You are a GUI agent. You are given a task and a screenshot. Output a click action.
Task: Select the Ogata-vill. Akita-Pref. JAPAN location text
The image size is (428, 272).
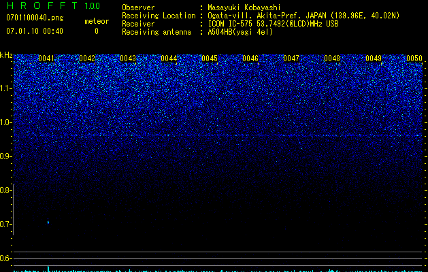pos(303,16)
